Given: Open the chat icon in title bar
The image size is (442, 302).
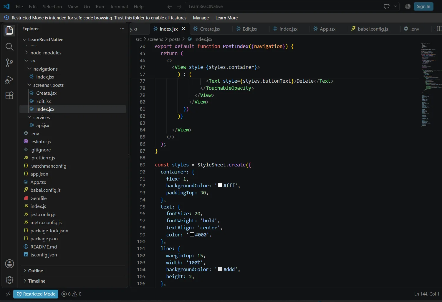Looking at the screenshot, I should coord(387,6).
